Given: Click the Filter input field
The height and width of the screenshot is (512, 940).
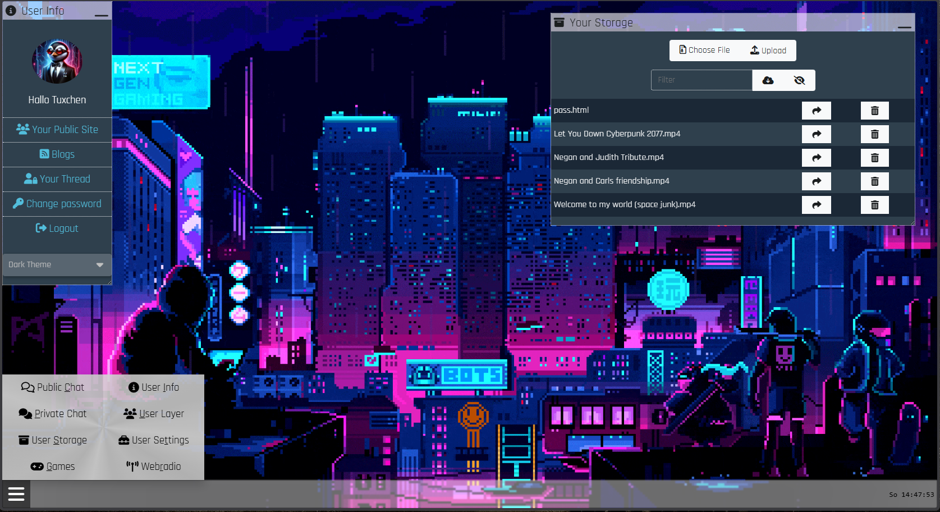Looking at the screenshot, I should pos(701,80).
